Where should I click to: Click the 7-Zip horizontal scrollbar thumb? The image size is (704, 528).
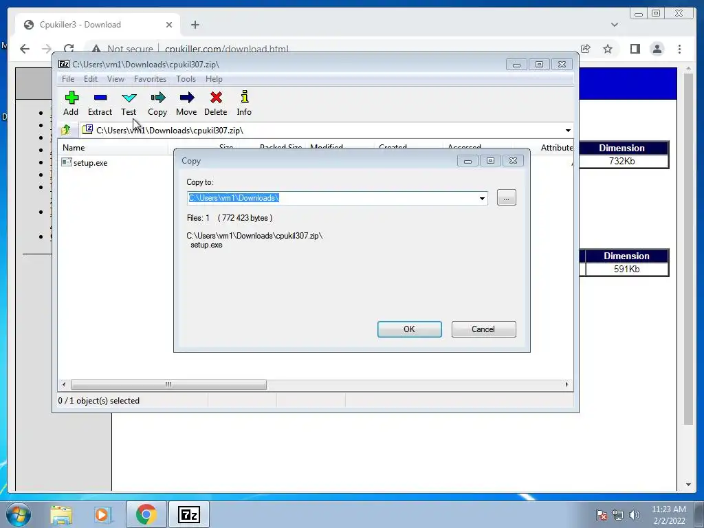click(168, 385)
